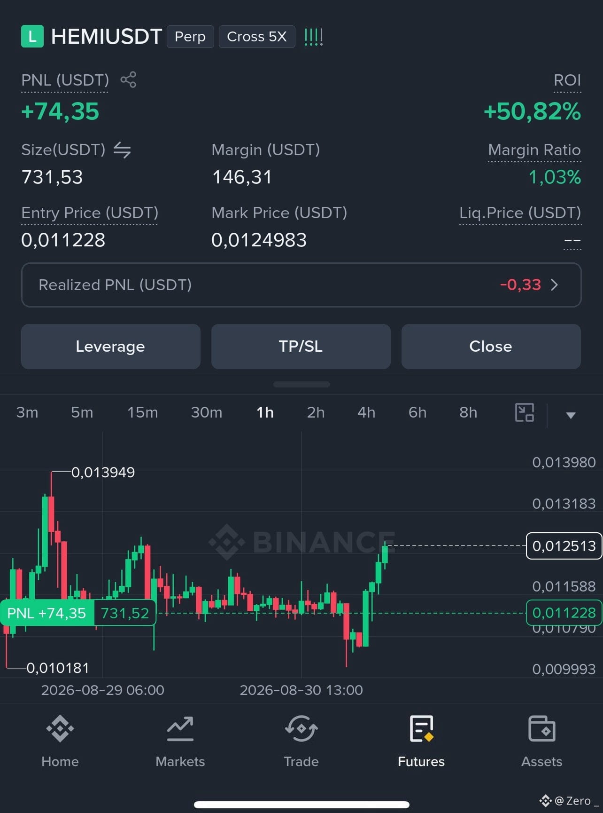The image size is (603, 813).
Task: Switch chart to 3m interval
Action: click(27, 412)
